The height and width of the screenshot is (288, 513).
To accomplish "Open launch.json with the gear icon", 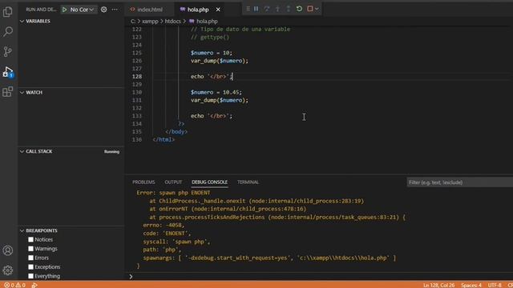I will click(x=103, y=10).
